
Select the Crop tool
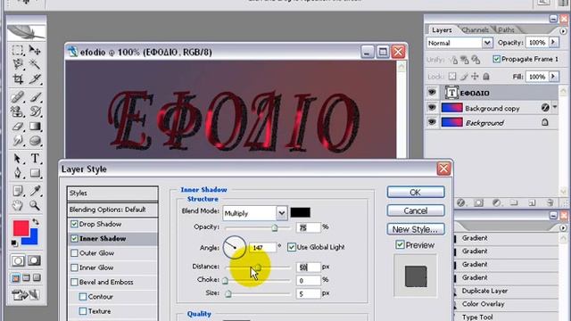(x=18, y=79)
